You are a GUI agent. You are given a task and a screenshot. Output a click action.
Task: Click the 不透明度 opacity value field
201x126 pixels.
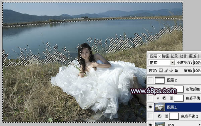point(197,63)
